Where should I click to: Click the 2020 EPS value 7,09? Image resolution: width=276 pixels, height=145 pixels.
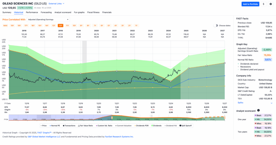pyautogui.click(x=99, y=107)
